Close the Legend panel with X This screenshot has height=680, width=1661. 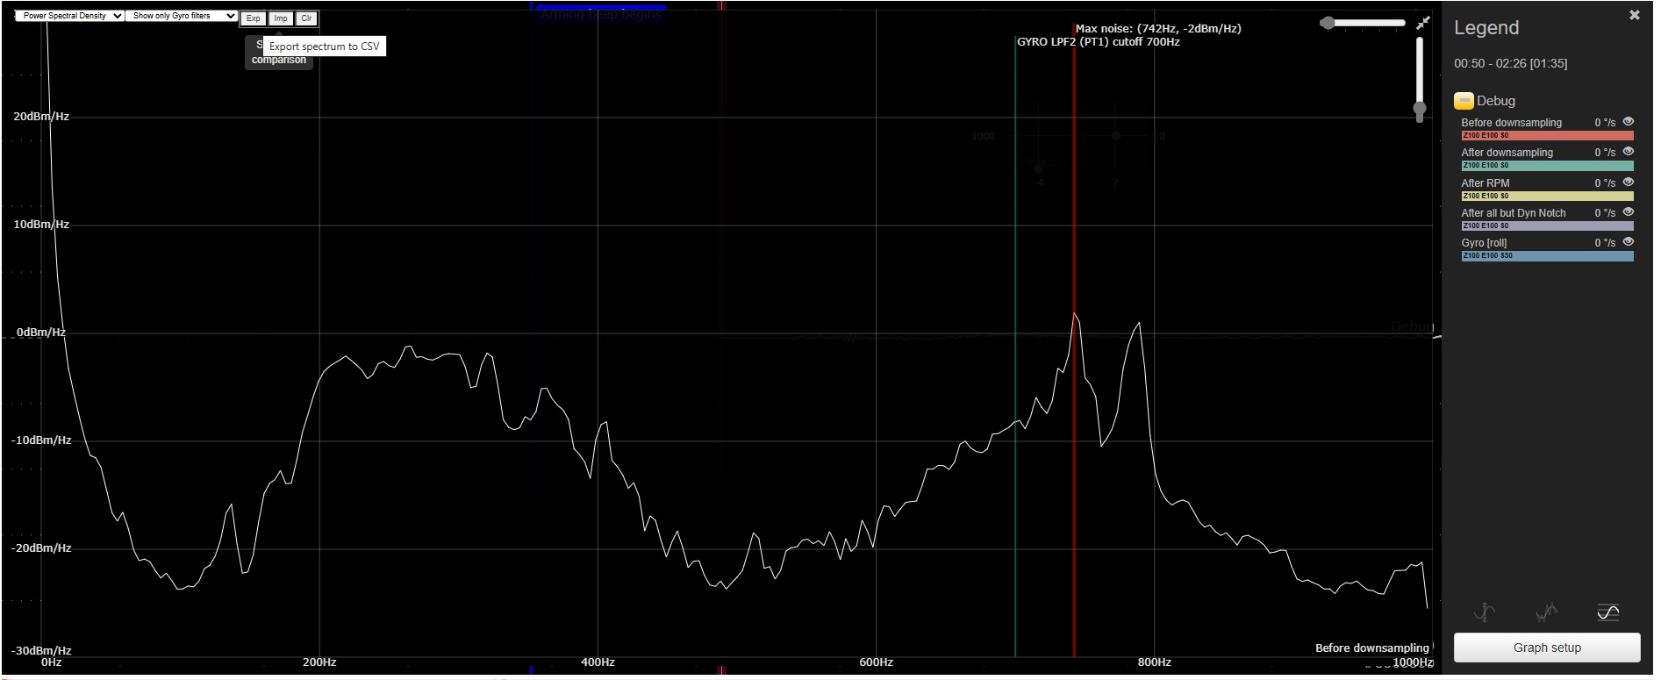(x=1634, y=15)
